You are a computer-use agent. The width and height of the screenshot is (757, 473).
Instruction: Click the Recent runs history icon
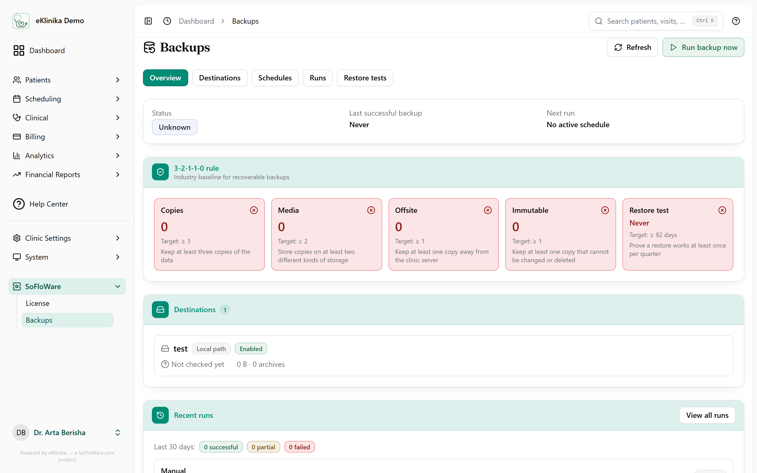tap(161, 415)
